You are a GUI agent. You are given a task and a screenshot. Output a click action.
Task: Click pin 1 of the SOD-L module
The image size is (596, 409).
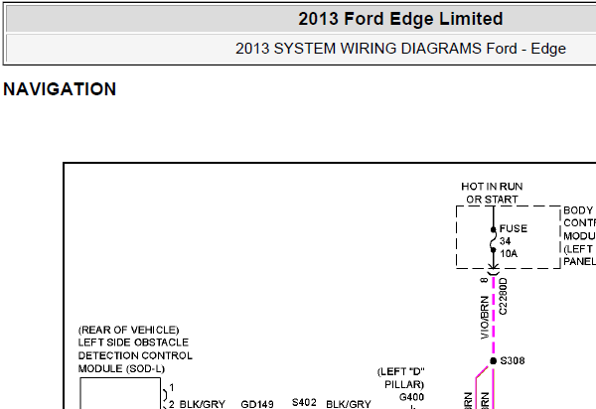pos(172,388)
